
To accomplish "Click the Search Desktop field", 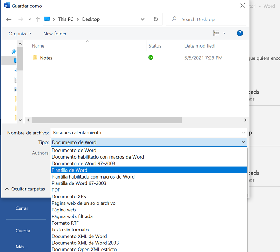I will click(x=206, y=19).
